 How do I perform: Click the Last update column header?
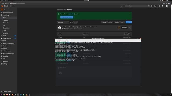[127, 34]
